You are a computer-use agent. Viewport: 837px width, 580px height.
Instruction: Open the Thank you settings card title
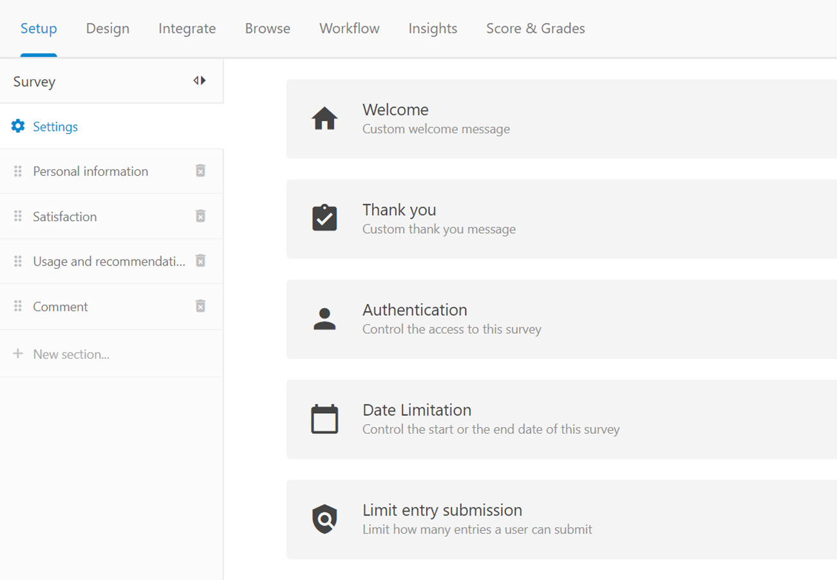click(x=399, y=209)
